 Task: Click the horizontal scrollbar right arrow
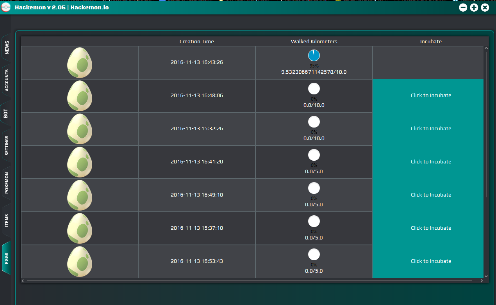coord(482,280)
